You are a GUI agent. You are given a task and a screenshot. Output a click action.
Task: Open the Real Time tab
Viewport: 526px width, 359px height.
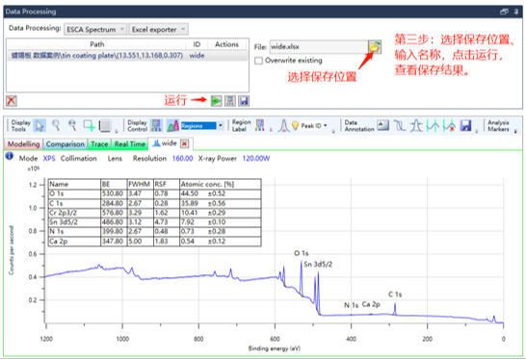pyautogui.click(x=130, y=144)
